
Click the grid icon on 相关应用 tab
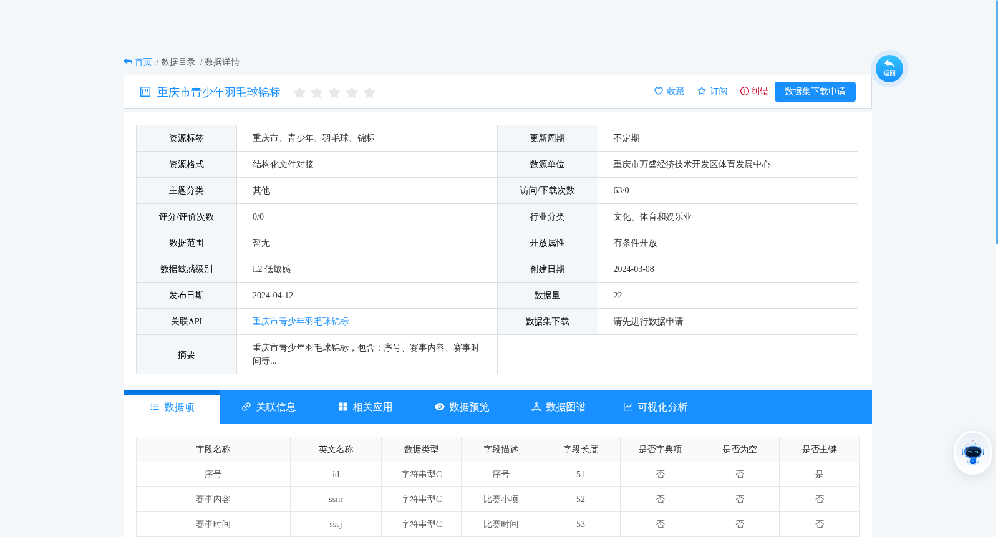[x=343, y=407]
